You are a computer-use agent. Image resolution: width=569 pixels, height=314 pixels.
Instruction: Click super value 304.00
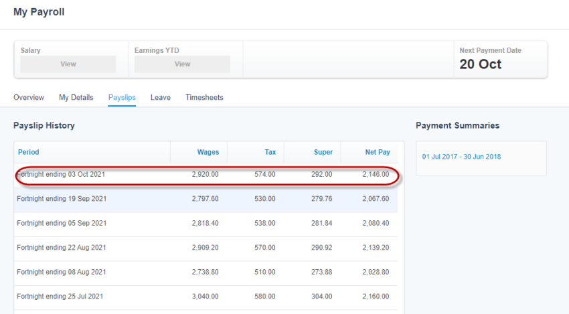tap(321, 297)
